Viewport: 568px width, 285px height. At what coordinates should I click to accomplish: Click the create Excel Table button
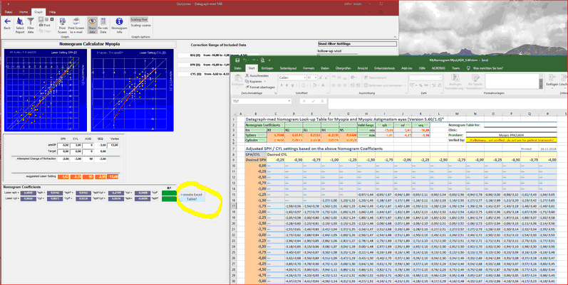(x=192, y=197)
